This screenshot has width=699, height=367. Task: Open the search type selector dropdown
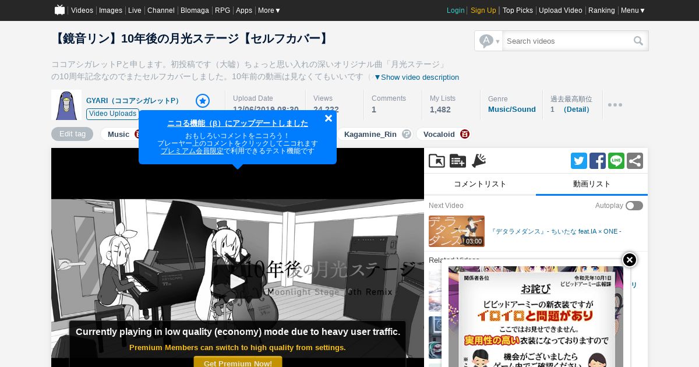[x=489, y=41]
